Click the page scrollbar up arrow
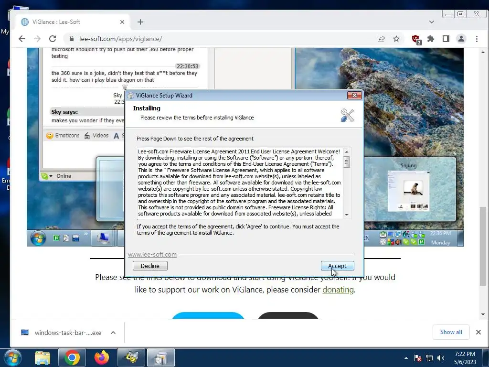This screenshot has width=489, height=367. 483,52
